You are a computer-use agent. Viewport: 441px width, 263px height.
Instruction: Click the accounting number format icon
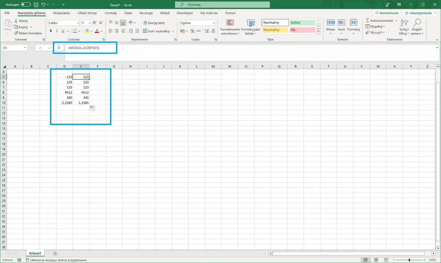click(183, 31)
